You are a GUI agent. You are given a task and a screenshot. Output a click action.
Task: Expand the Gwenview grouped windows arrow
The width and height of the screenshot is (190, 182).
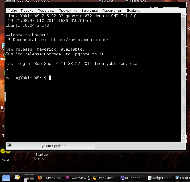(x=89, y=178)
